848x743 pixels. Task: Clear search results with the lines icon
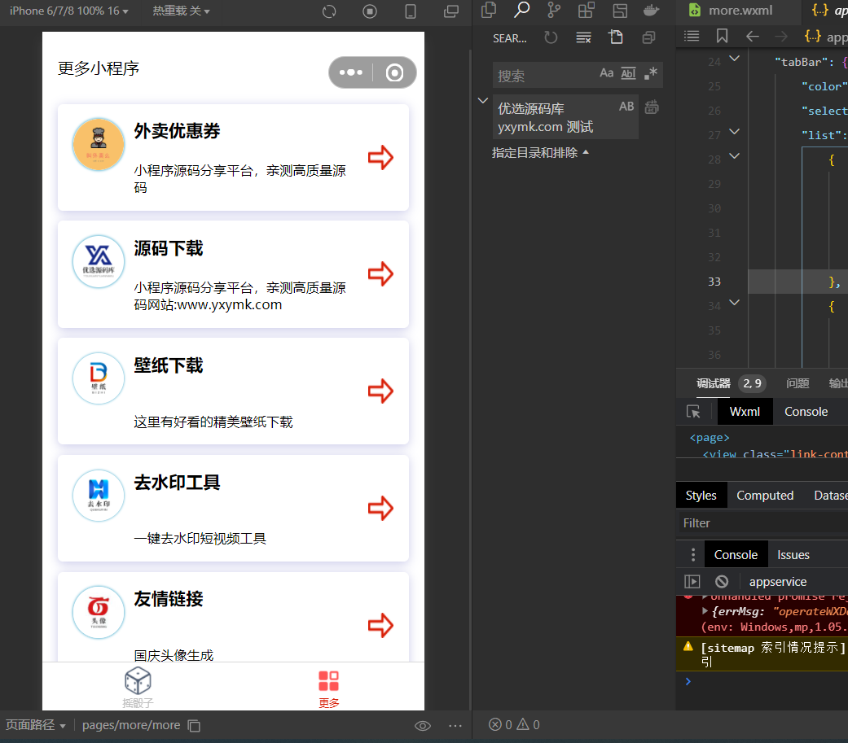(583, 37)
